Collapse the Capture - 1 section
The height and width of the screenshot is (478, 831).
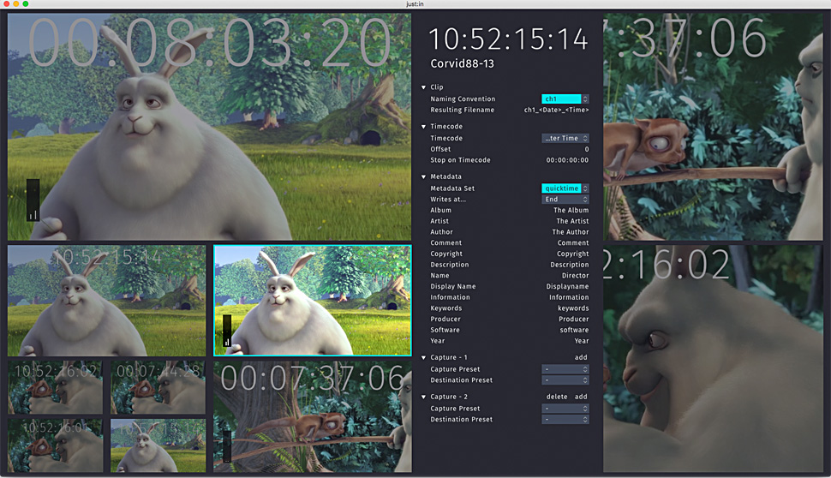(x=423, y=358)
